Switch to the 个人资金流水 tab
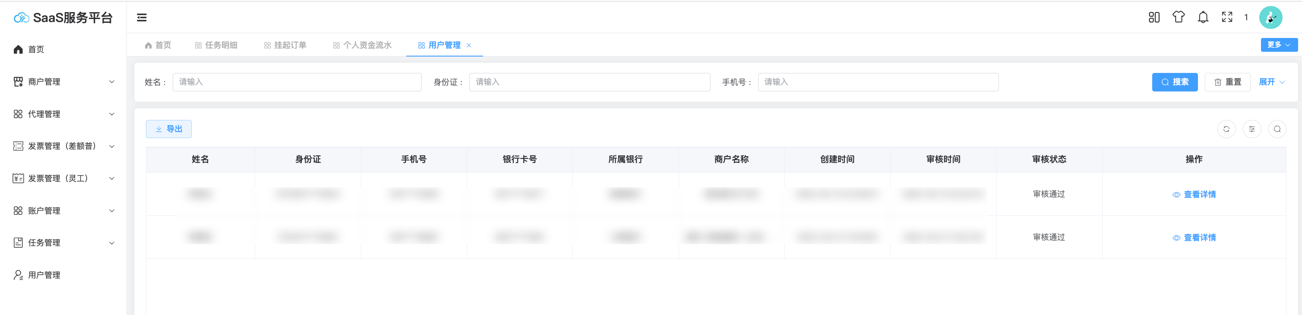The image size is (1302, 315). [362, 45]
